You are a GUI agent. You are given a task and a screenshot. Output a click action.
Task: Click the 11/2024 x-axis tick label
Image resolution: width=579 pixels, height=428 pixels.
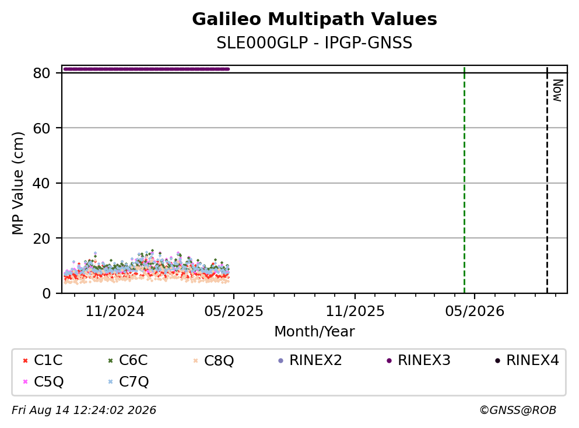pos(115,311)
